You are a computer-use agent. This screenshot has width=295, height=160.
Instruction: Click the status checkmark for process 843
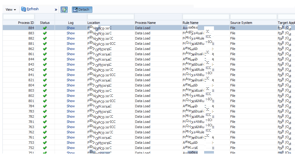[x=45, y=64]
